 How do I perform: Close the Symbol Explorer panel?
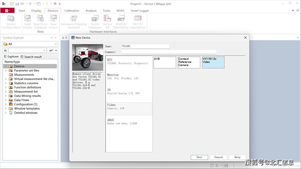(x=56, y=38)
